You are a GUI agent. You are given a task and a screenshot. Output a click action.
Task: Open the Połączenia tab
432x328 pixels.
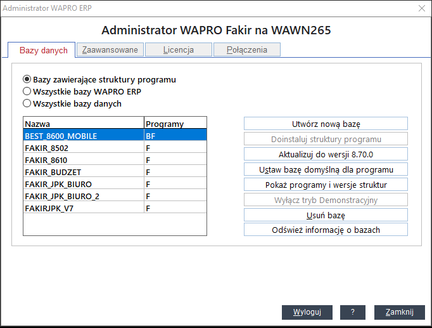pos(247,49)
